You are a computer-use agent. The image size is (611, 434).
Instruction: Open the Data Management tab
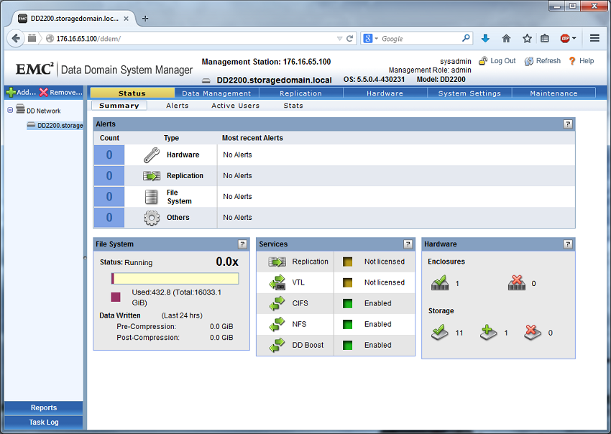tap(216, 93)
